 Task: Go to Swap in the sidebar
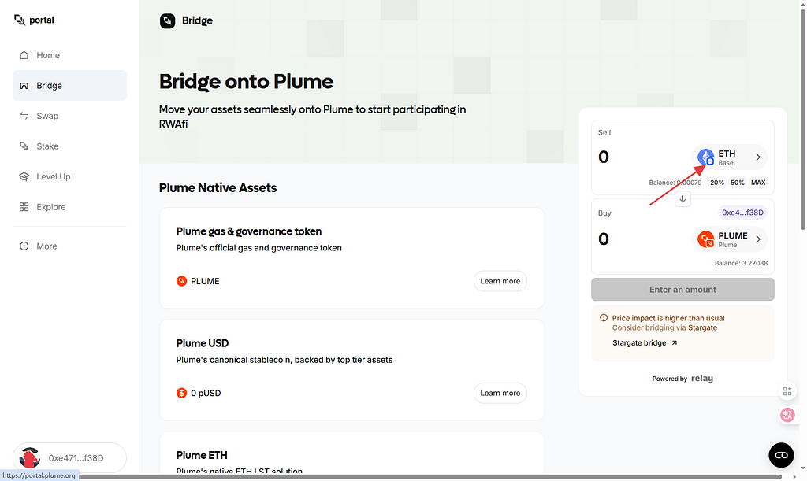point(47,116)
